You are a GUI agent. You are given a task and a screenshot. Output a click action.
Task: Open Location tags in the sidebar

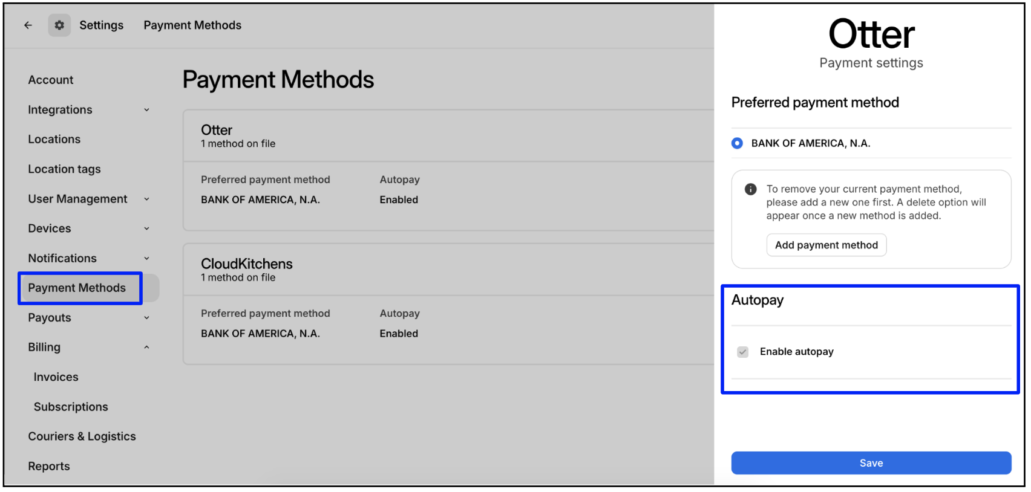(64, 169)
